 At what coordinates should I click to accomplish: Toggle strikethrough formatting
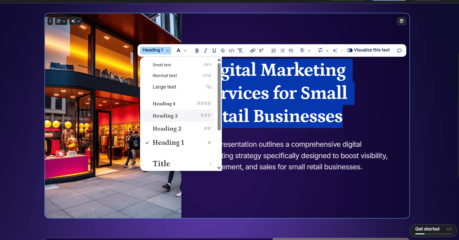click(x=223, y=50)
